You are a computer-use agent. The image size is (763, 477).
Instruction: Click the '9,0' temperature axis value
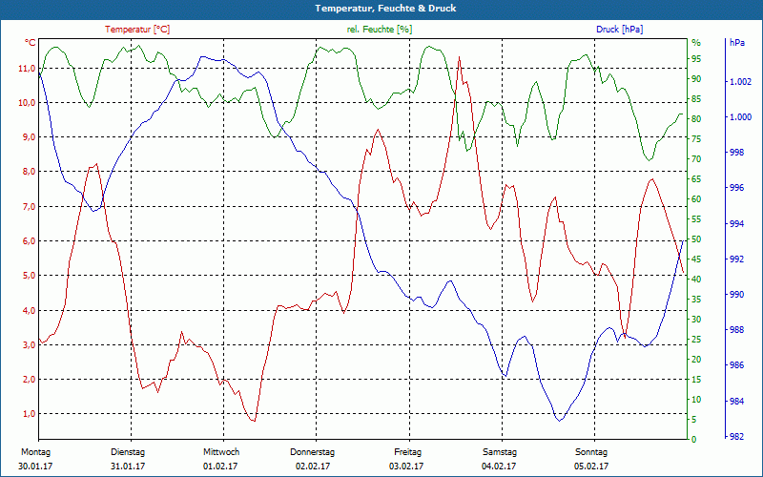click(29, 137)
